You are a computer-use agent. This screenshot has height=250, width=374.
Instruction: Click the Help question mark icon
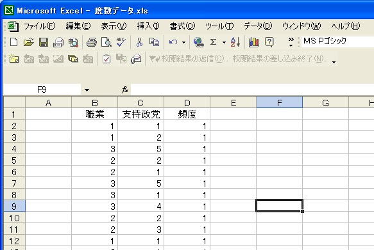[x=269, y=42]
